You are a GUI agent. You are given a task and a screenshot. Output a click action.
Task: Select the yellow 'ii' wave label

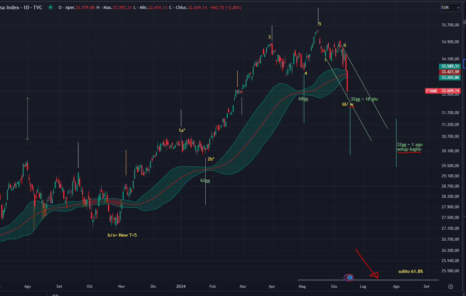[345, 45]
